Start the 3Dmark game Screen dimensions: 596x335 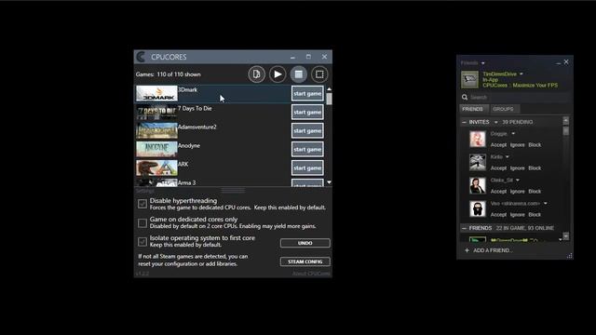tap(307, 93)
